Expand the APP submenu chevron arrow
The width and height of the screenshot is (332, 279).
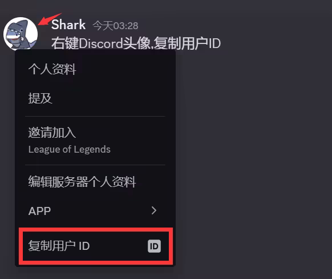(x=154, y=210)
